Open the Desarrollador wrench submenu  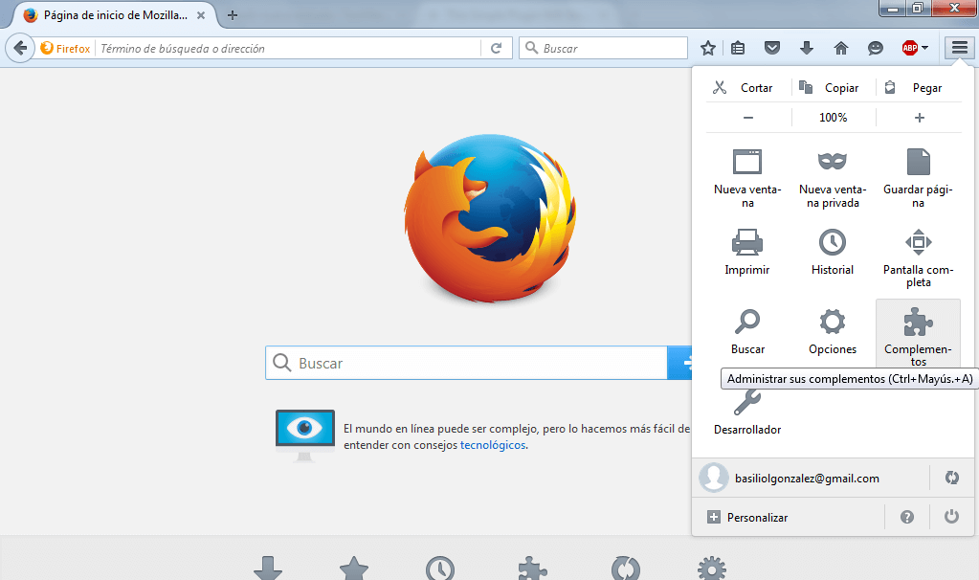[x=747, y=402]
